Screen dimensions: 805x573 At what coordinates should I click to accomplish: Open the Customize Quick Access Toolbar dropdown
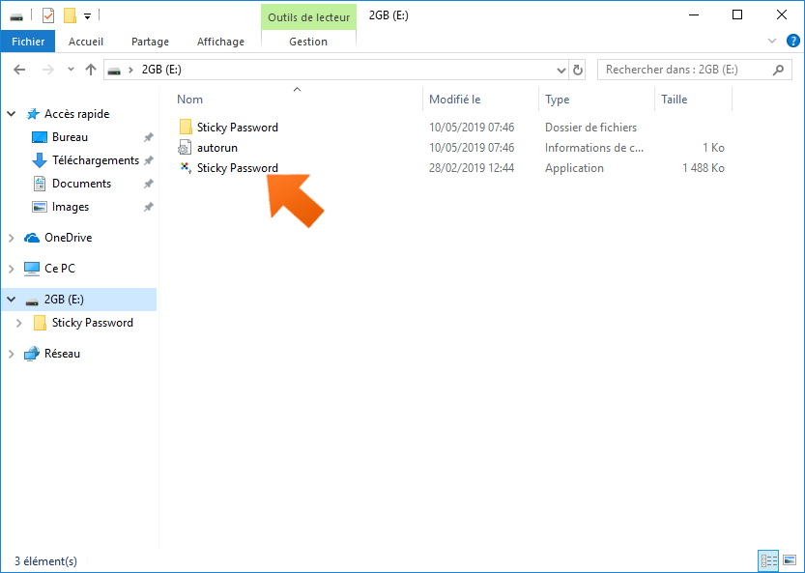click(x=87, y=16)
